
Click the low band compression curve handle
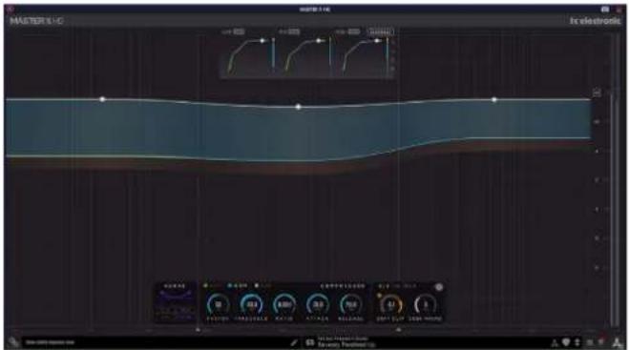(262, 41)
